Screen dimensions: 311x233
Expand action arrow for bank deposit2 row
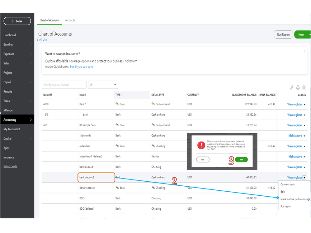pyautogui.click(x=305, y=178)
